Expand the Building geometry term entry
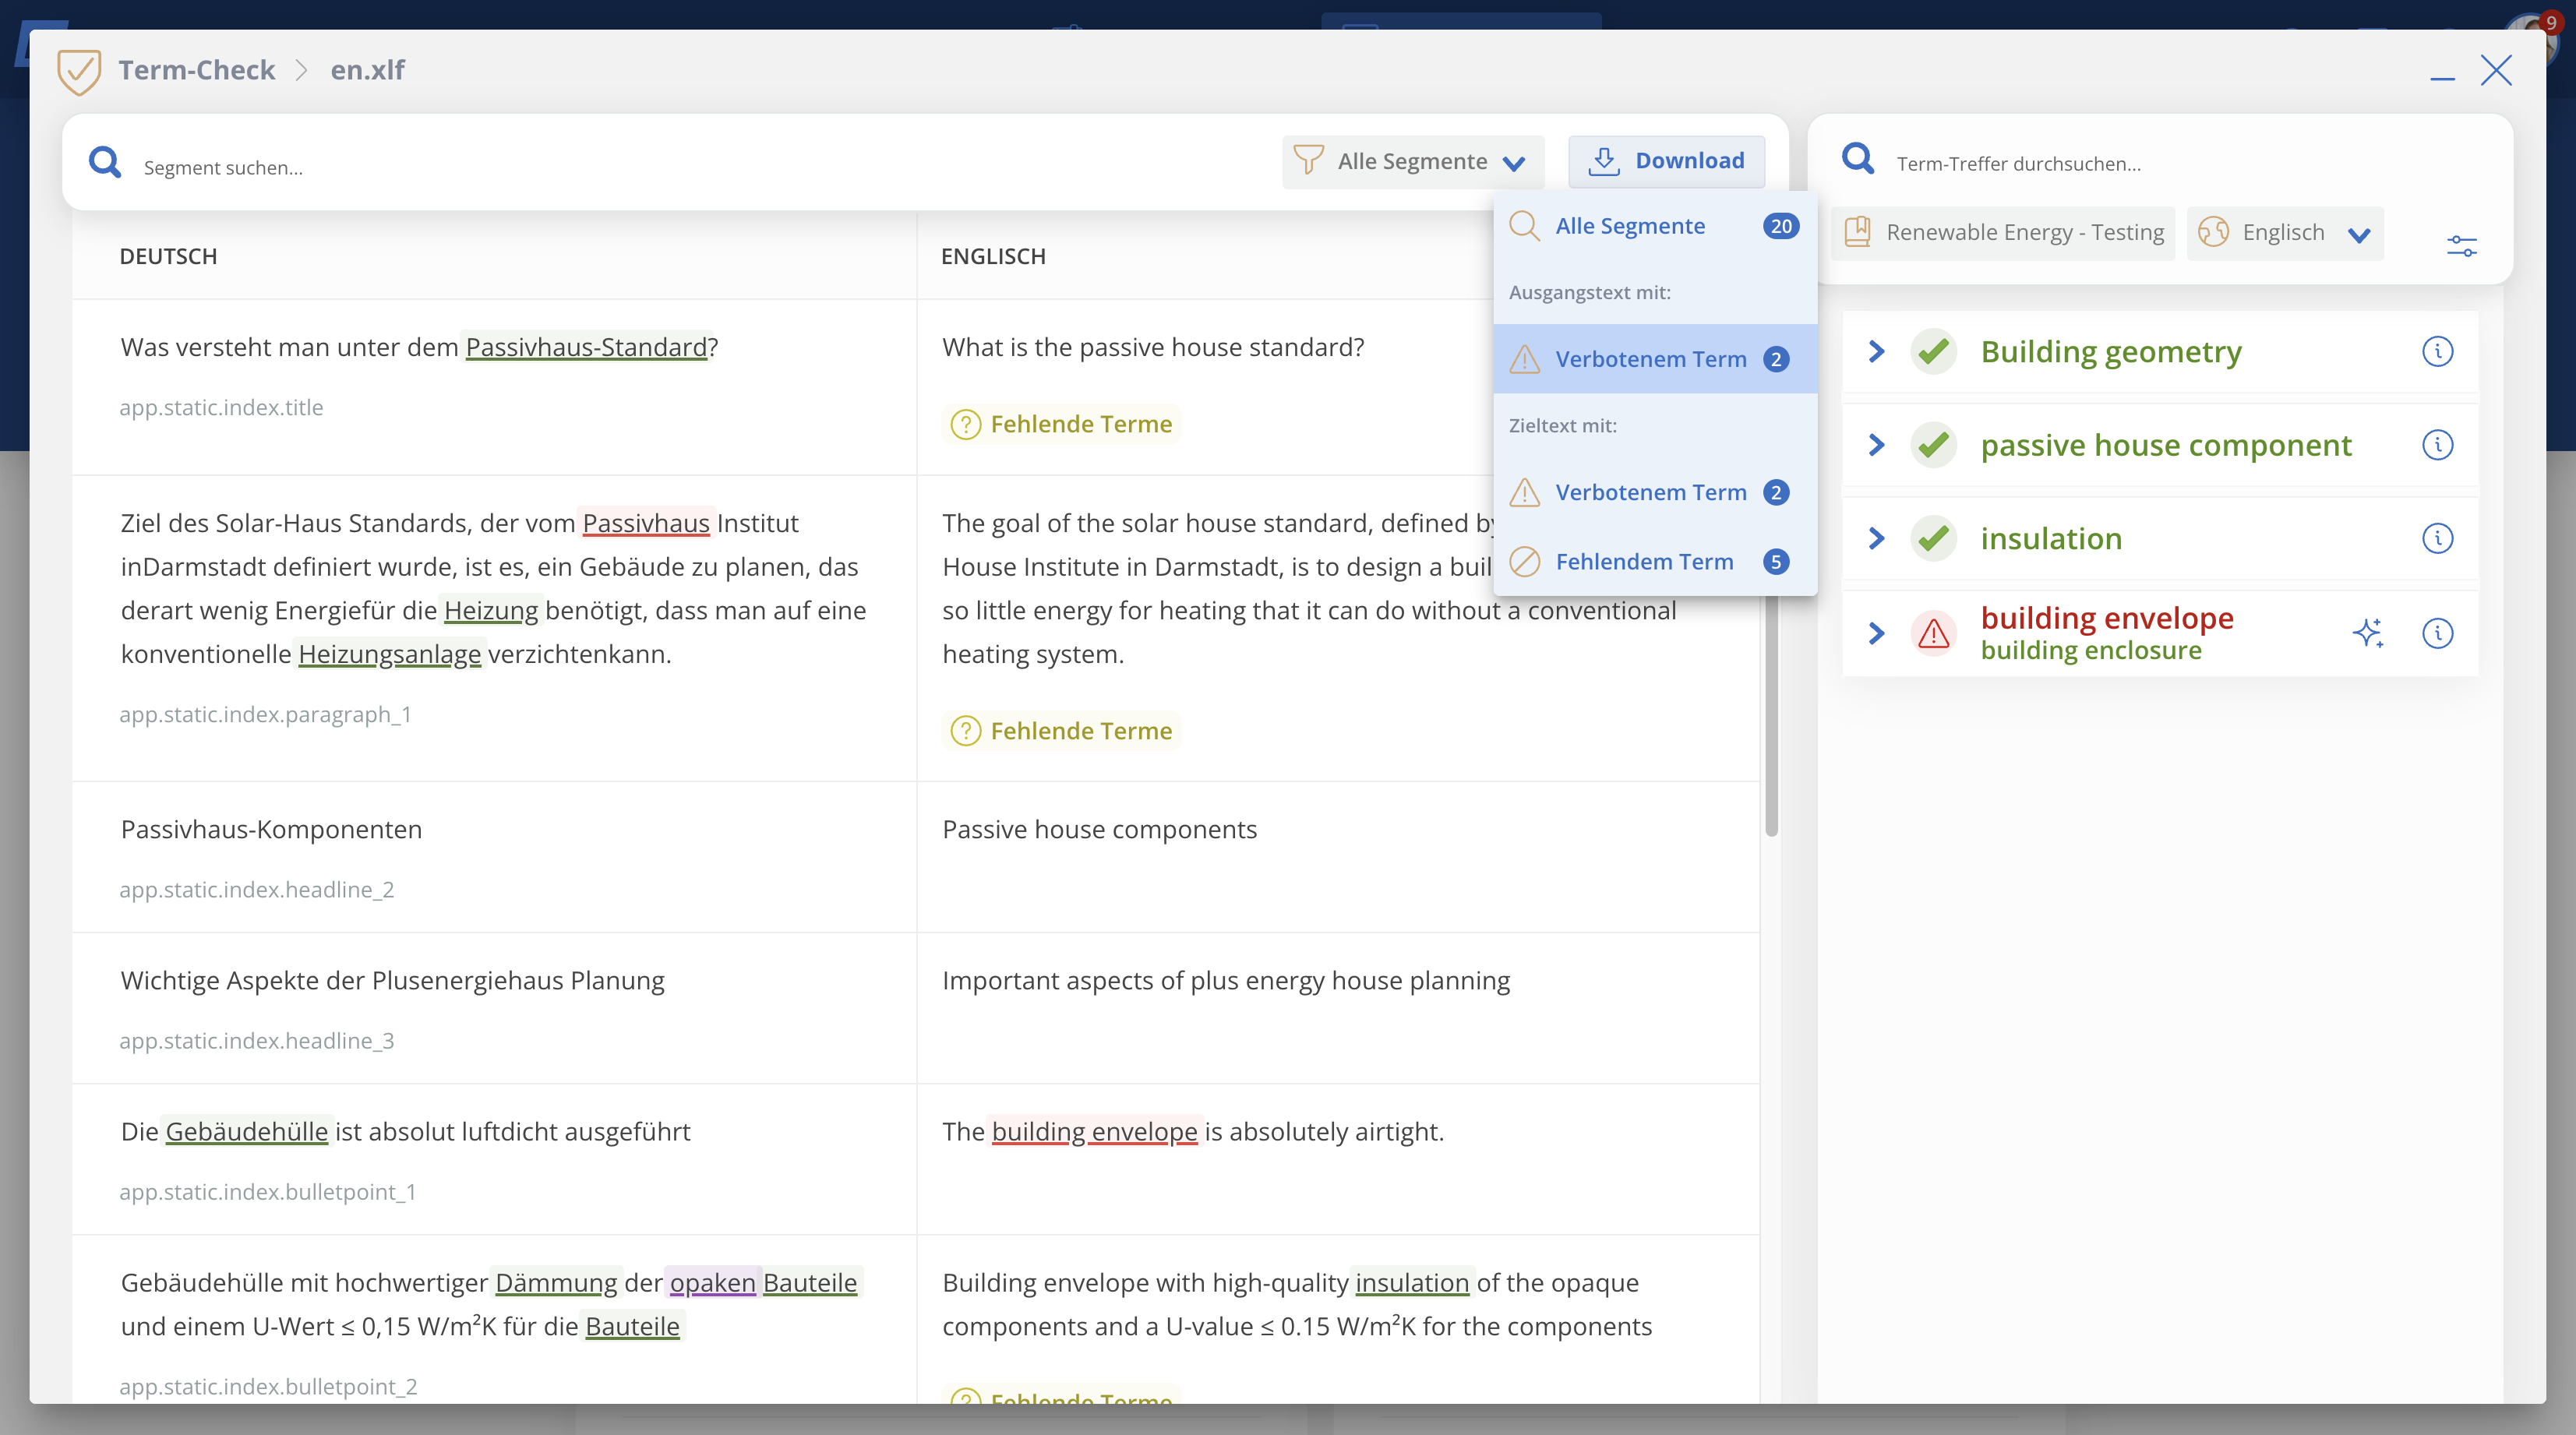 (x=1876, y=352)
